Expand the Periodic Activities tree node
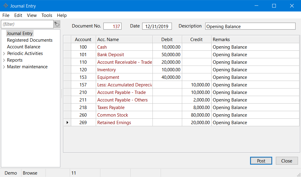Viewport: 301px width, 177px height. (4, 54)
